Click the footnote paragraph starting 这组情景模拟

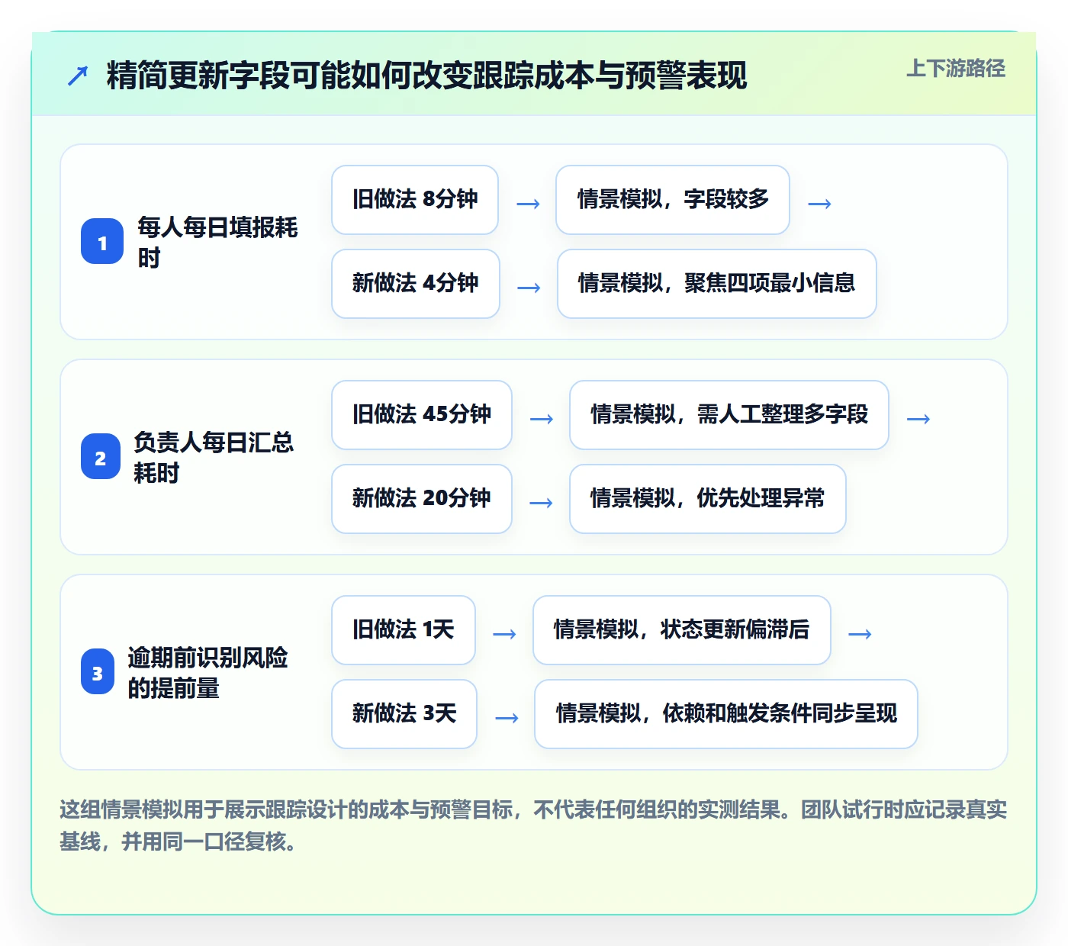(x=533, y=825)
